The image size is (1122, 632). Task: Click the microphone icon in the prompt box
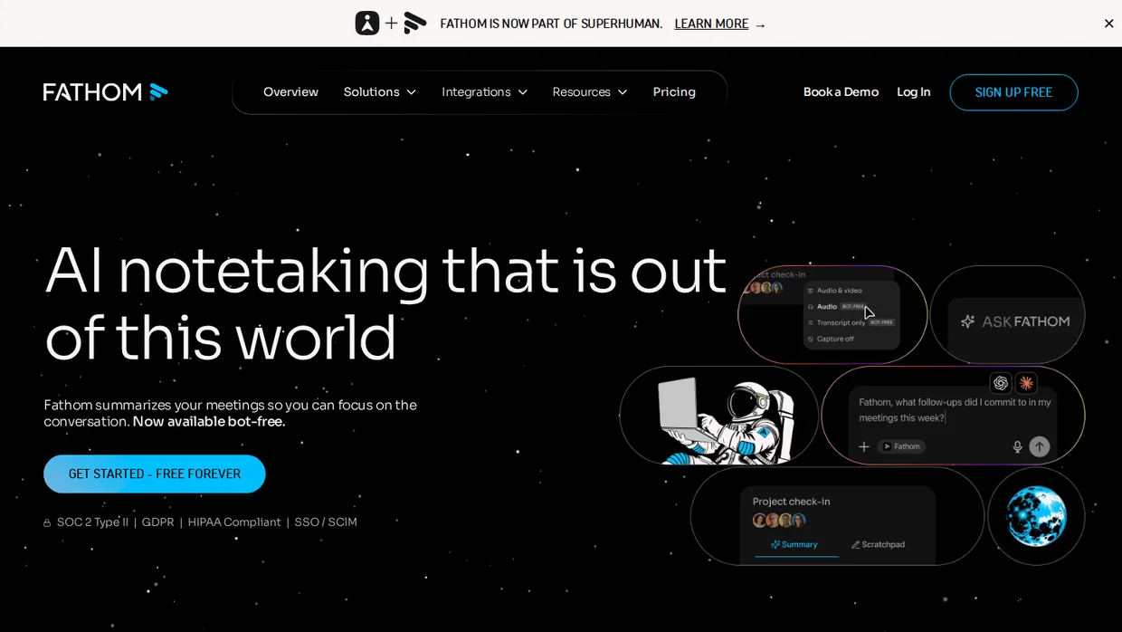tap(1017, 446)
